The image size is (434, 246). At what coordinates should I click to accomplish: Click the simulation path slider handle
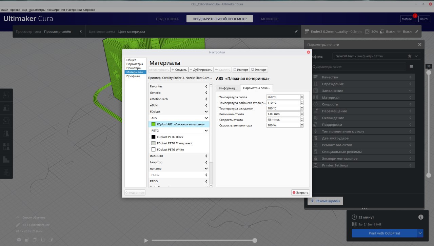pos(255,240)
